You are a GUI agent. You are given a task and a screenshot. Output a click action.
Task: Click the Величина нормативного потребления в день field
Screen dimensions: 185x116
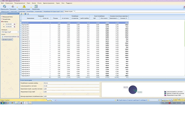[x=72, y=96]
